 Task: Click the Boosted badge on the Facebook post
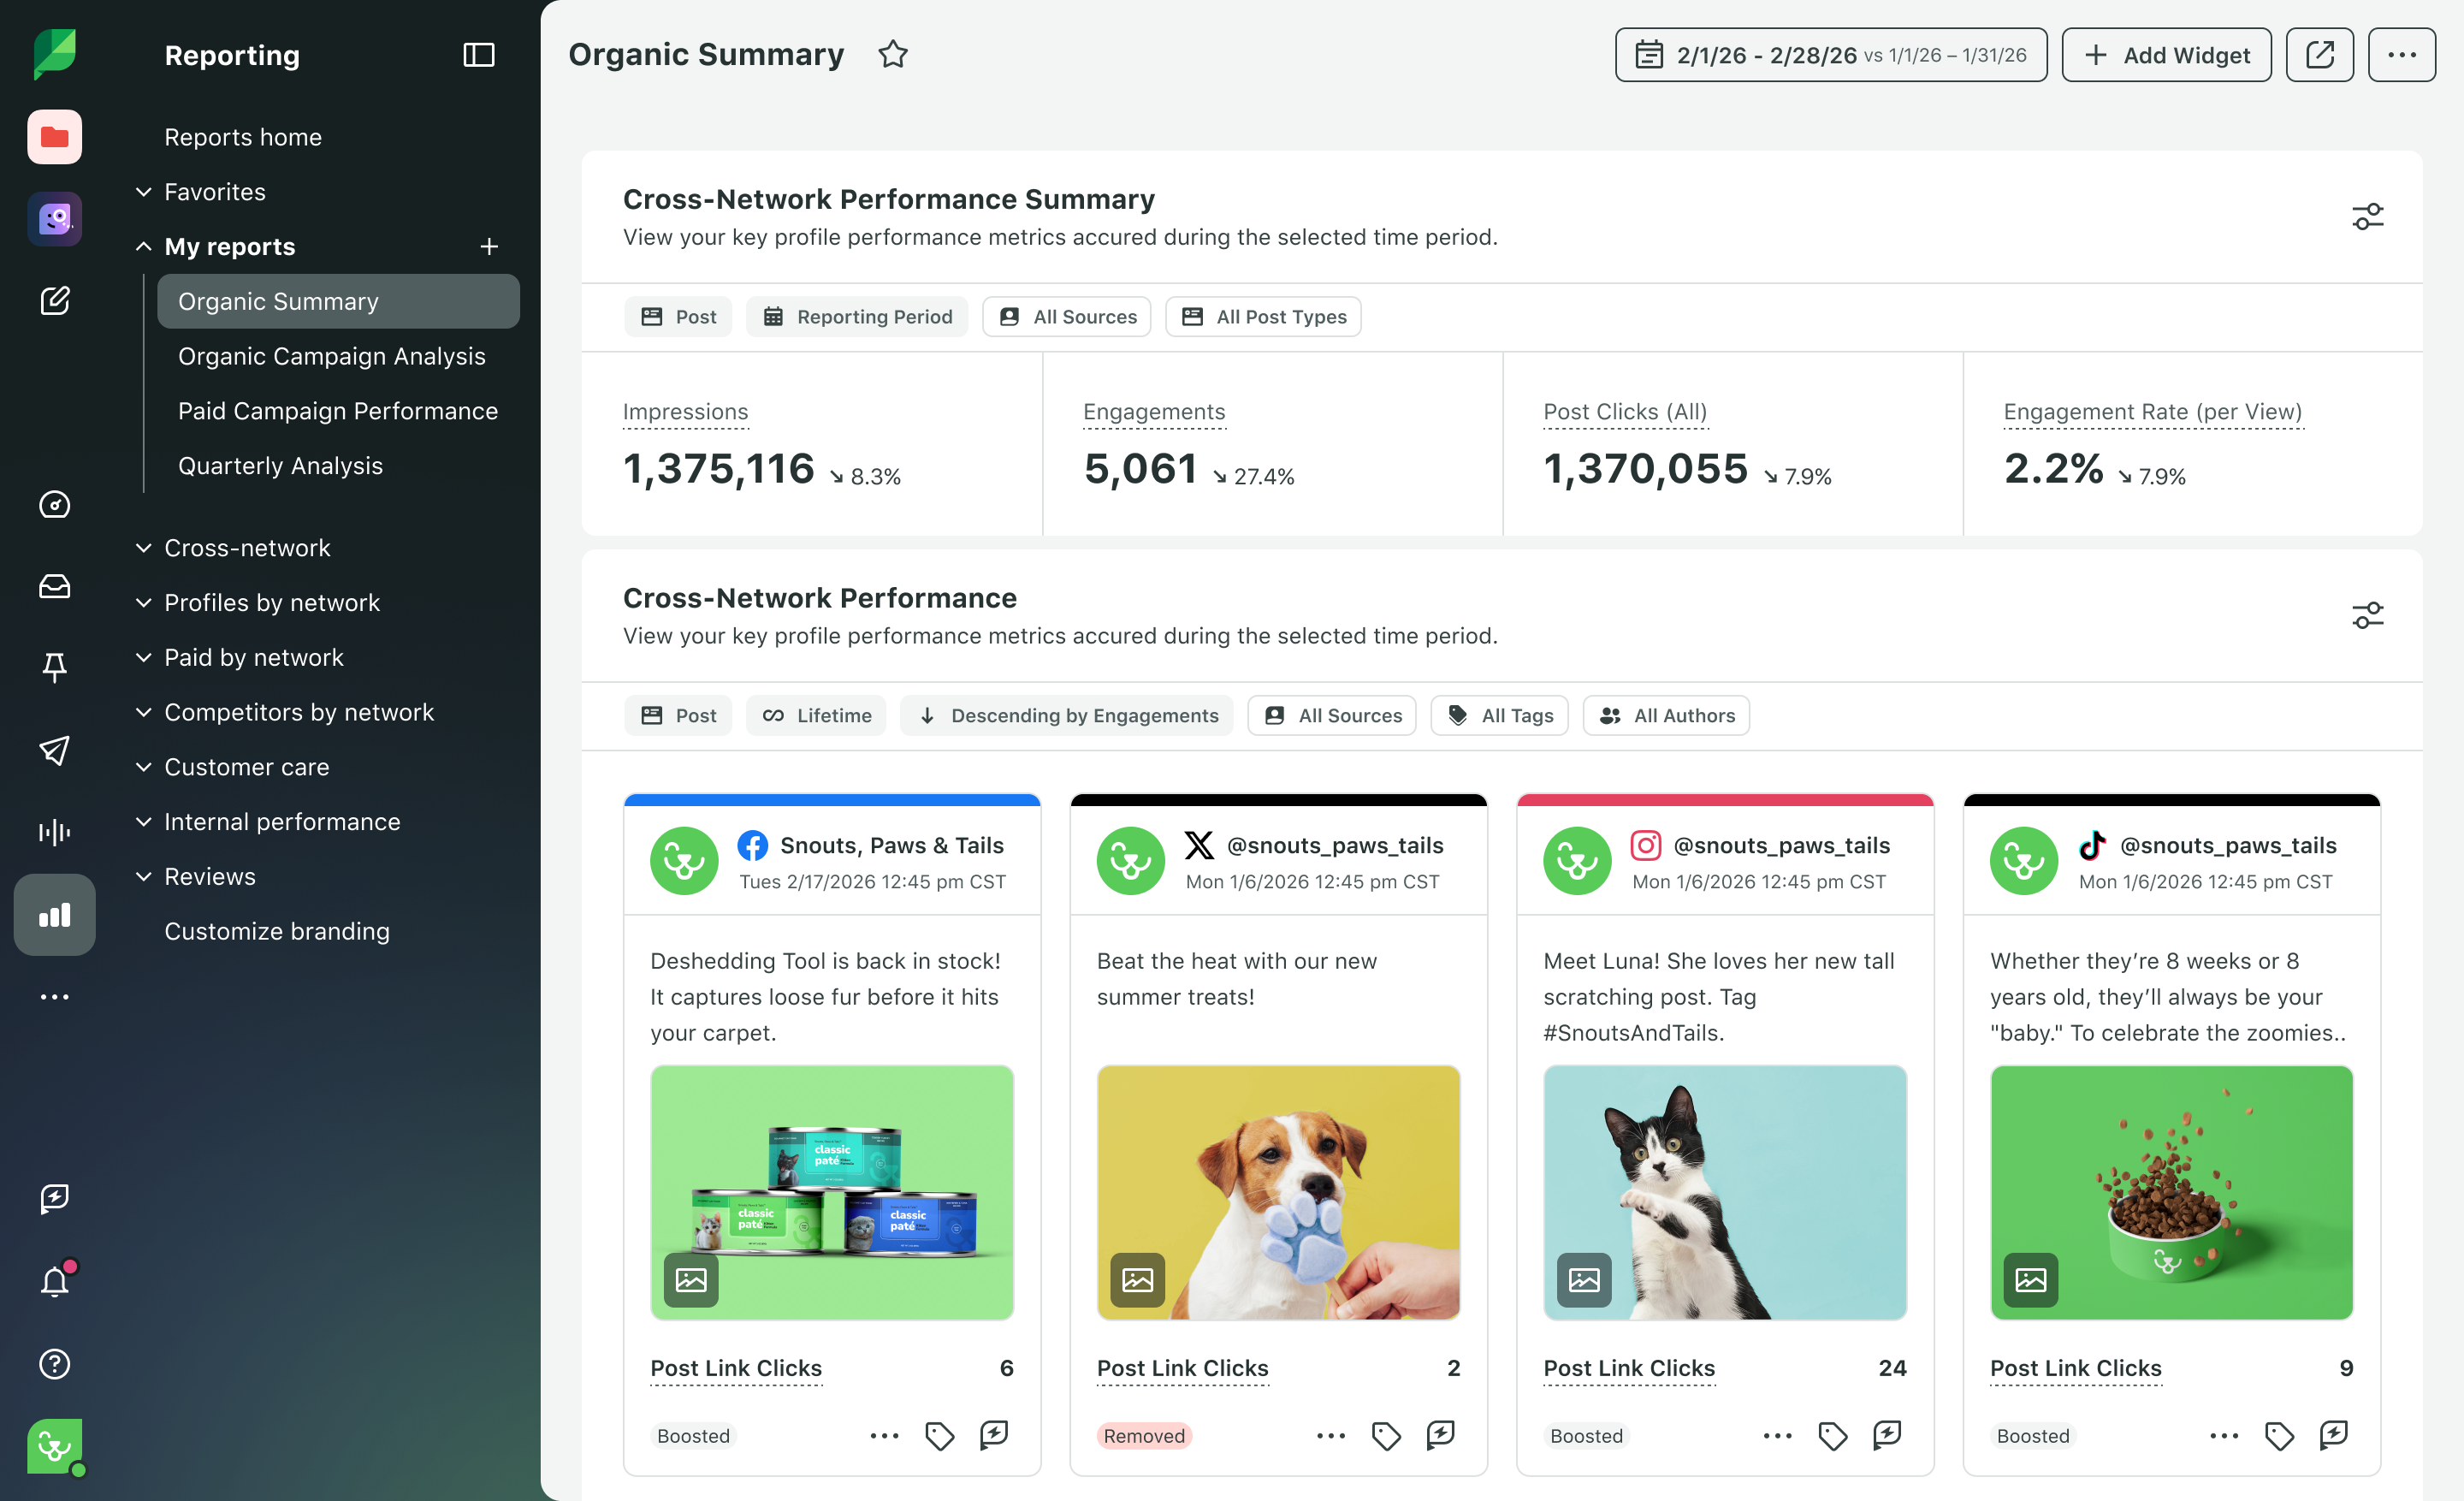click(x=692, y=1436)
